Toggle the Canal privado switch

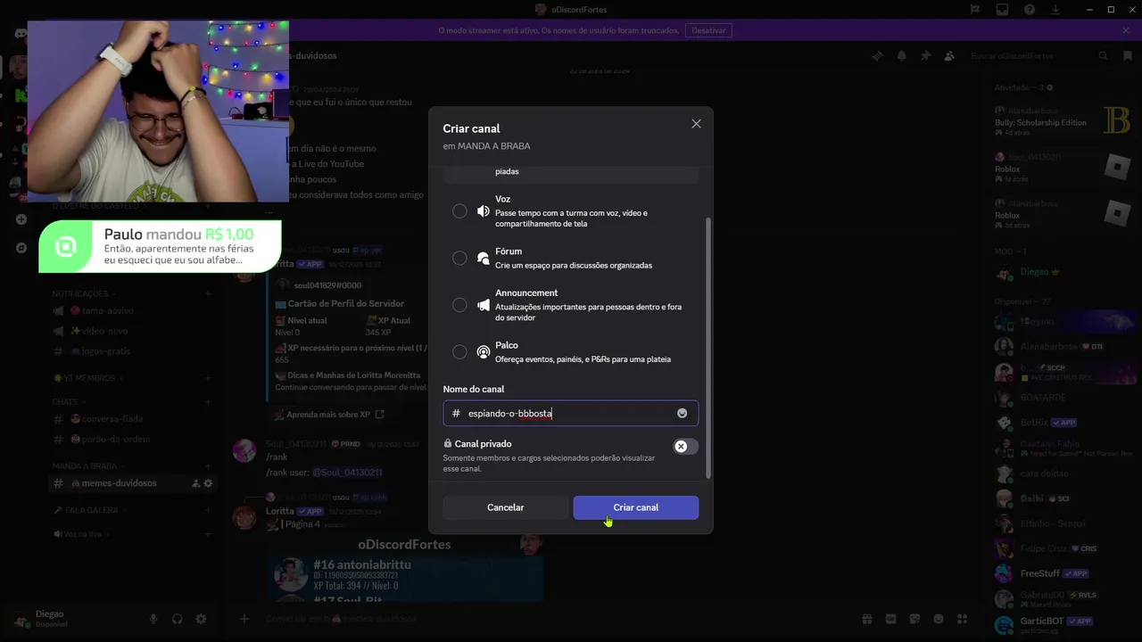[685, 446]
